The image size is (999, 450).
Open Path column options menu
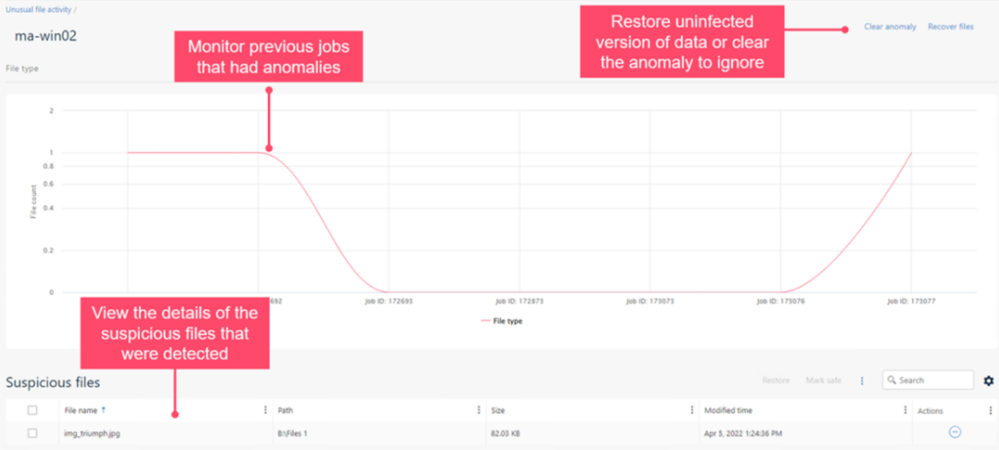(x=478, y=410)
